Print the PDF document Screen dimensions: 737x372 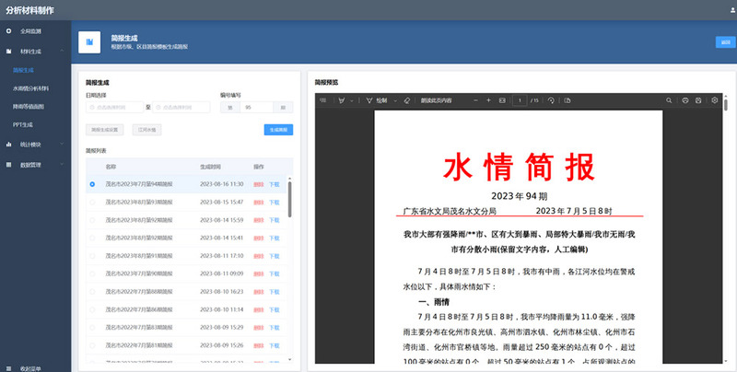coord(685,100)
